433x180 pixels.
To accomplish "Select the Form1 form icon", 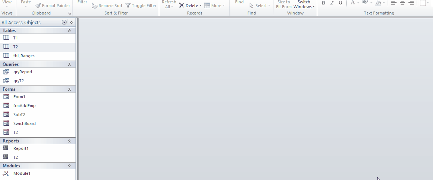I will pos(6,96).
